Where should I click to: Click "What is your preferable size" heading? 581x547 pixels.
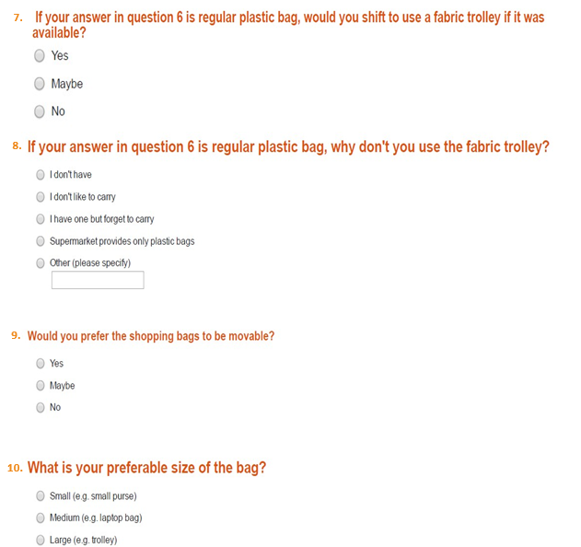coord(147,468)
